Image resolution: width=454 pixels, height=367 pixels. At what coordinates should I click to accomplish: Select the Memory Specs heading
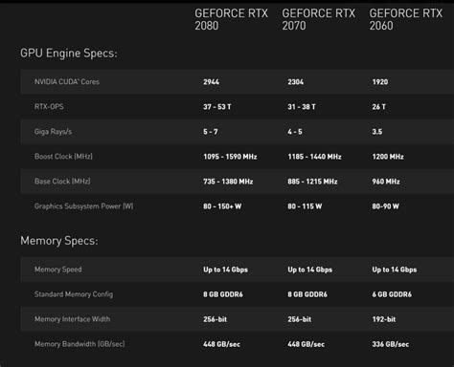pos(59,241)
